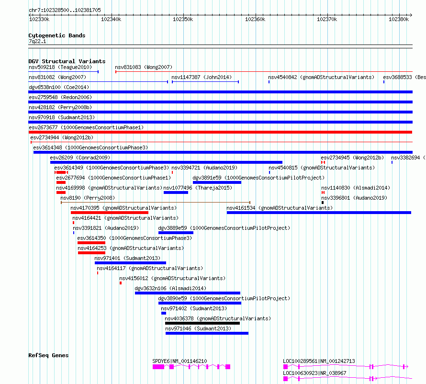Click dgv3889e59 Pilot Project label
The image size is (426, 384).
(224, 228)
